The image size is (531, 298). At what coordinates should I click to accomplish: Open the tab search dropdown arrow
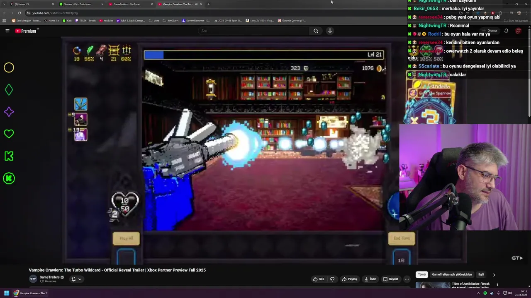(3, 4)
